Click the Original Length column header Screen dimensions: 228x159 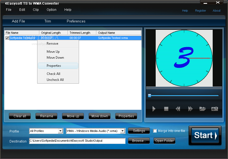(x=53, y=33)
